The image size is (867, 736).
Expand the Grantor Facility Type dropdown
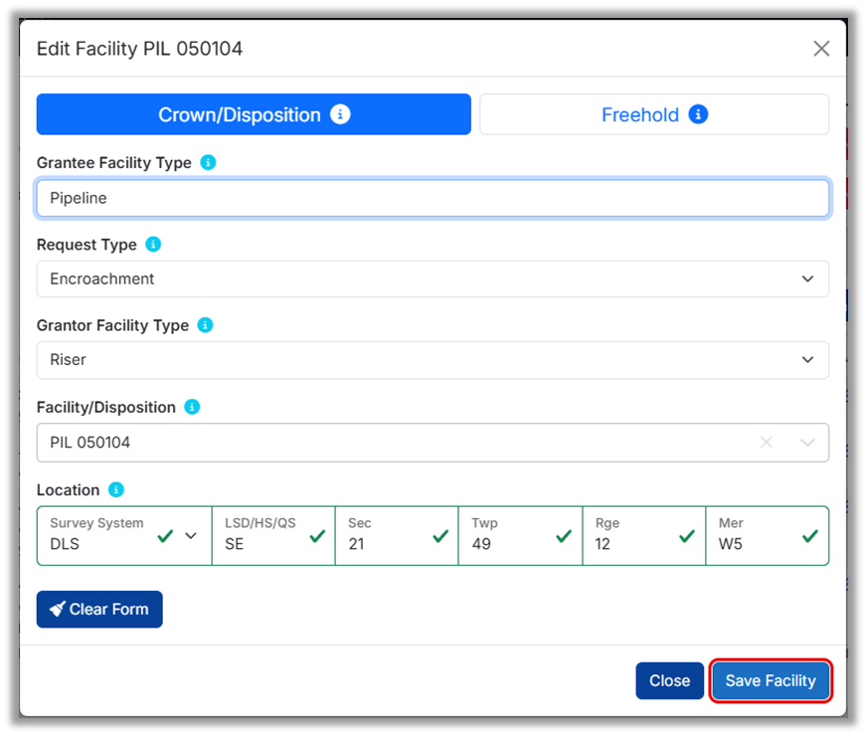(x=433, y=360)
